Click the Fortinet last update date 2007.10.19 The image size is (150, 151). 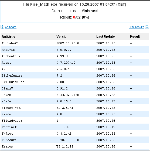click(106, 127)
